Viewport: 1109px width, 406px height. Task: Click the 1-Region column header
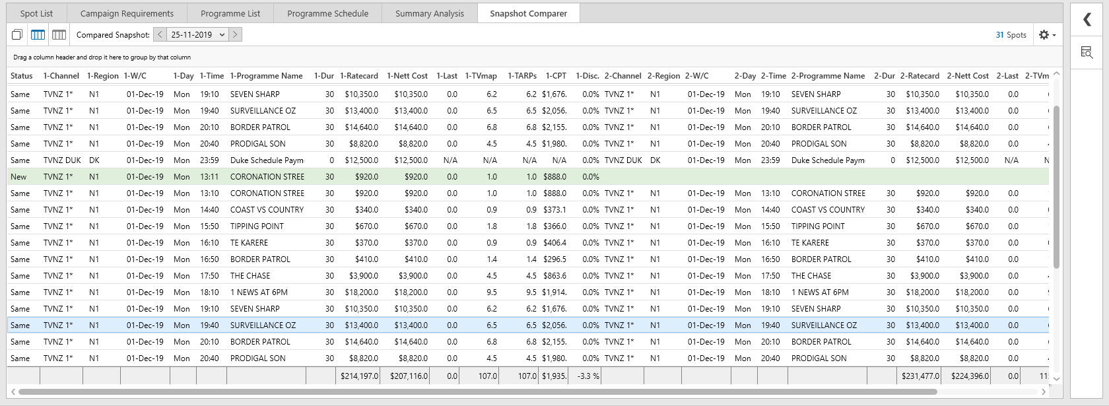[103, 76]
